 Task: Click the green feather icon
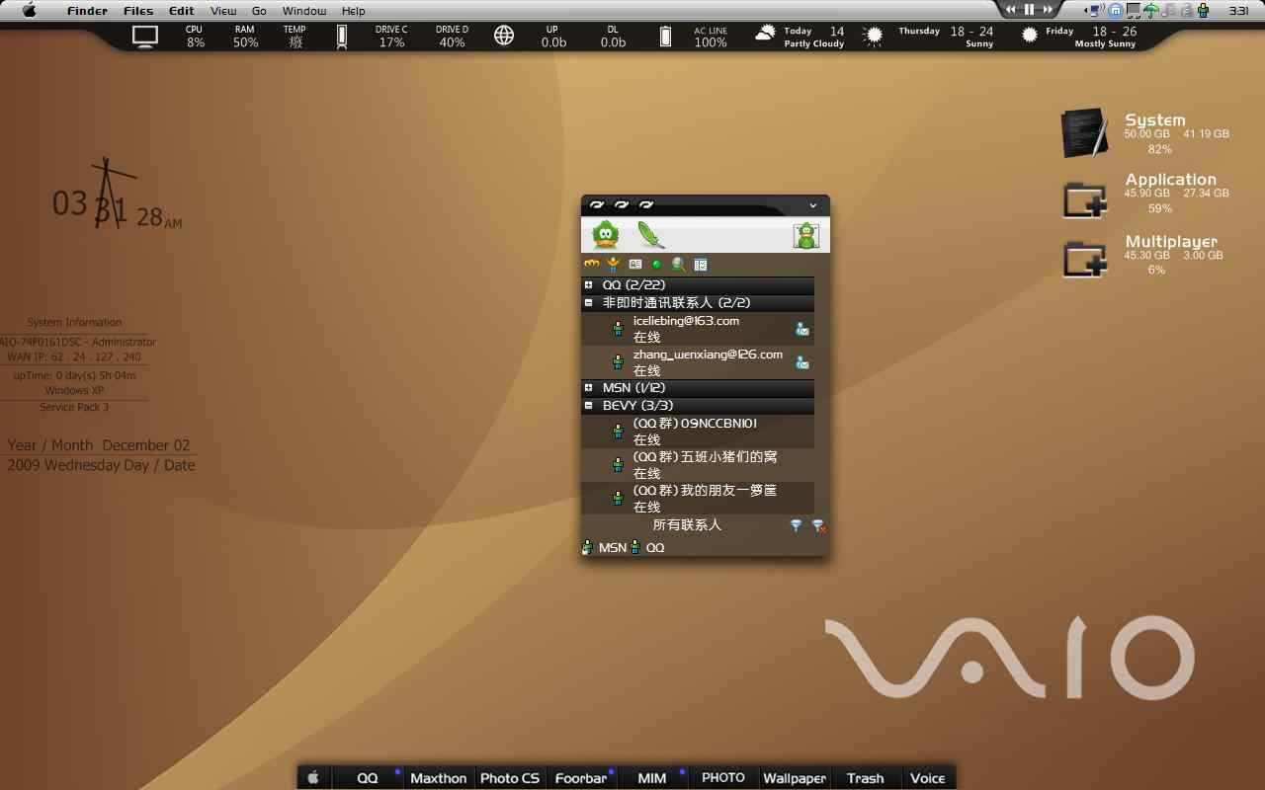[650, 235]
